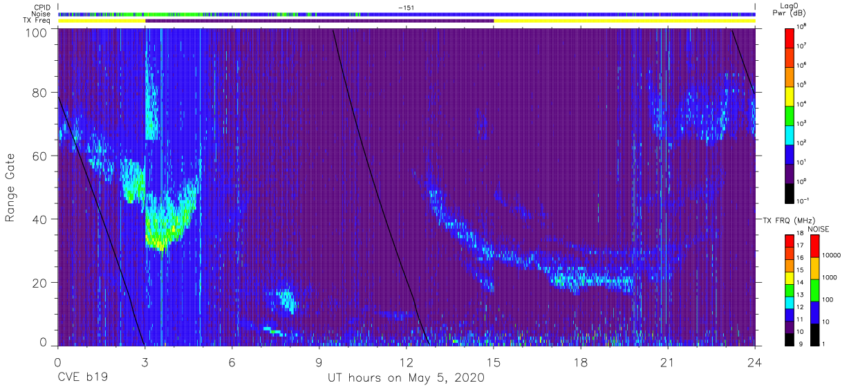Pick the orange segment of the noise legend

[x=814, y=268]
